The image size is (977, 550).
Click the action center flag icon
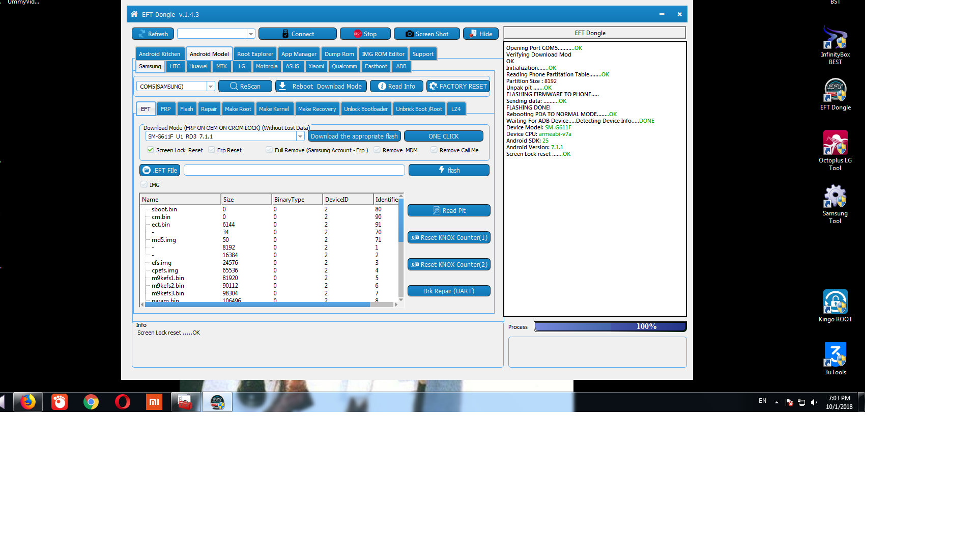(x=789, y=402)
